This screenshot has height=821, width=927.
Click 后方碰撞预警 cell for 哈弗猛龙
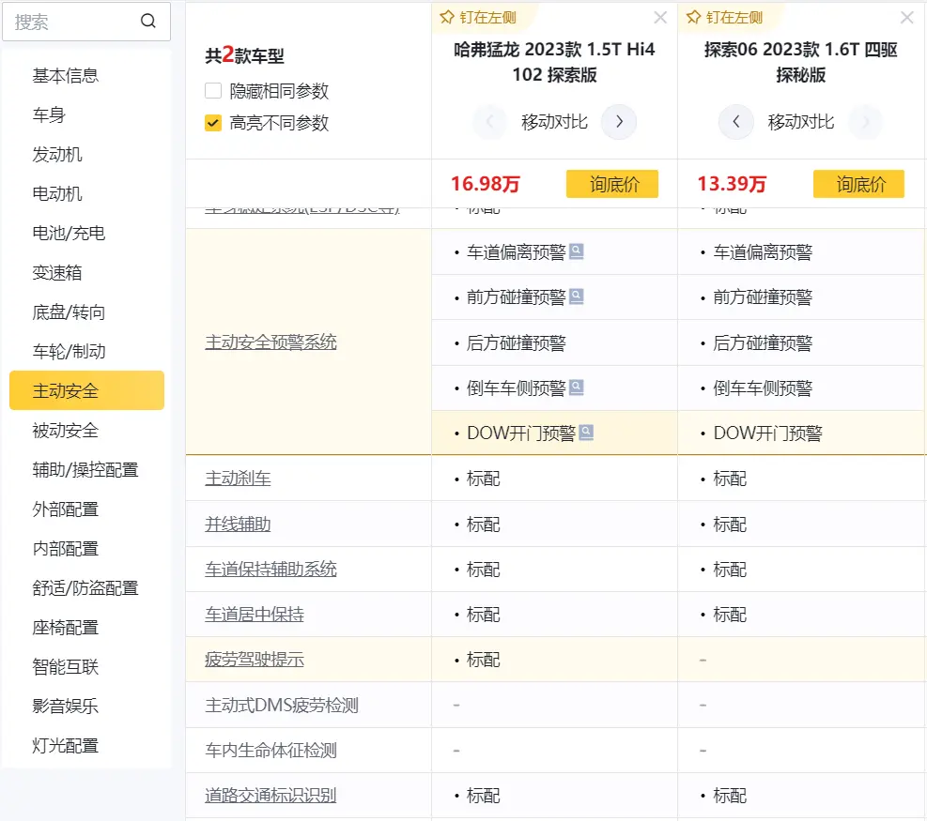[554, 342]
